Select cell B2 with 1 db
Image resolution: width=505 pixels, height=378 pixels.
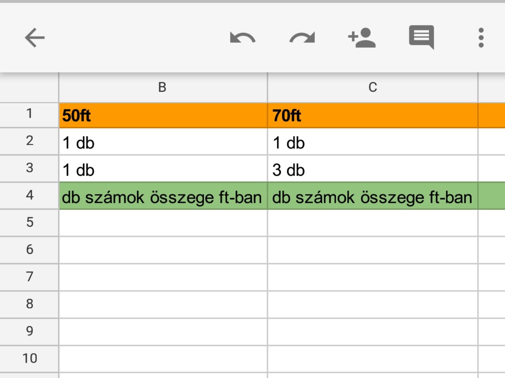pyautogui.click(x=163, y=143)
